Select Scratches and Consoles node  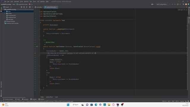11,23
